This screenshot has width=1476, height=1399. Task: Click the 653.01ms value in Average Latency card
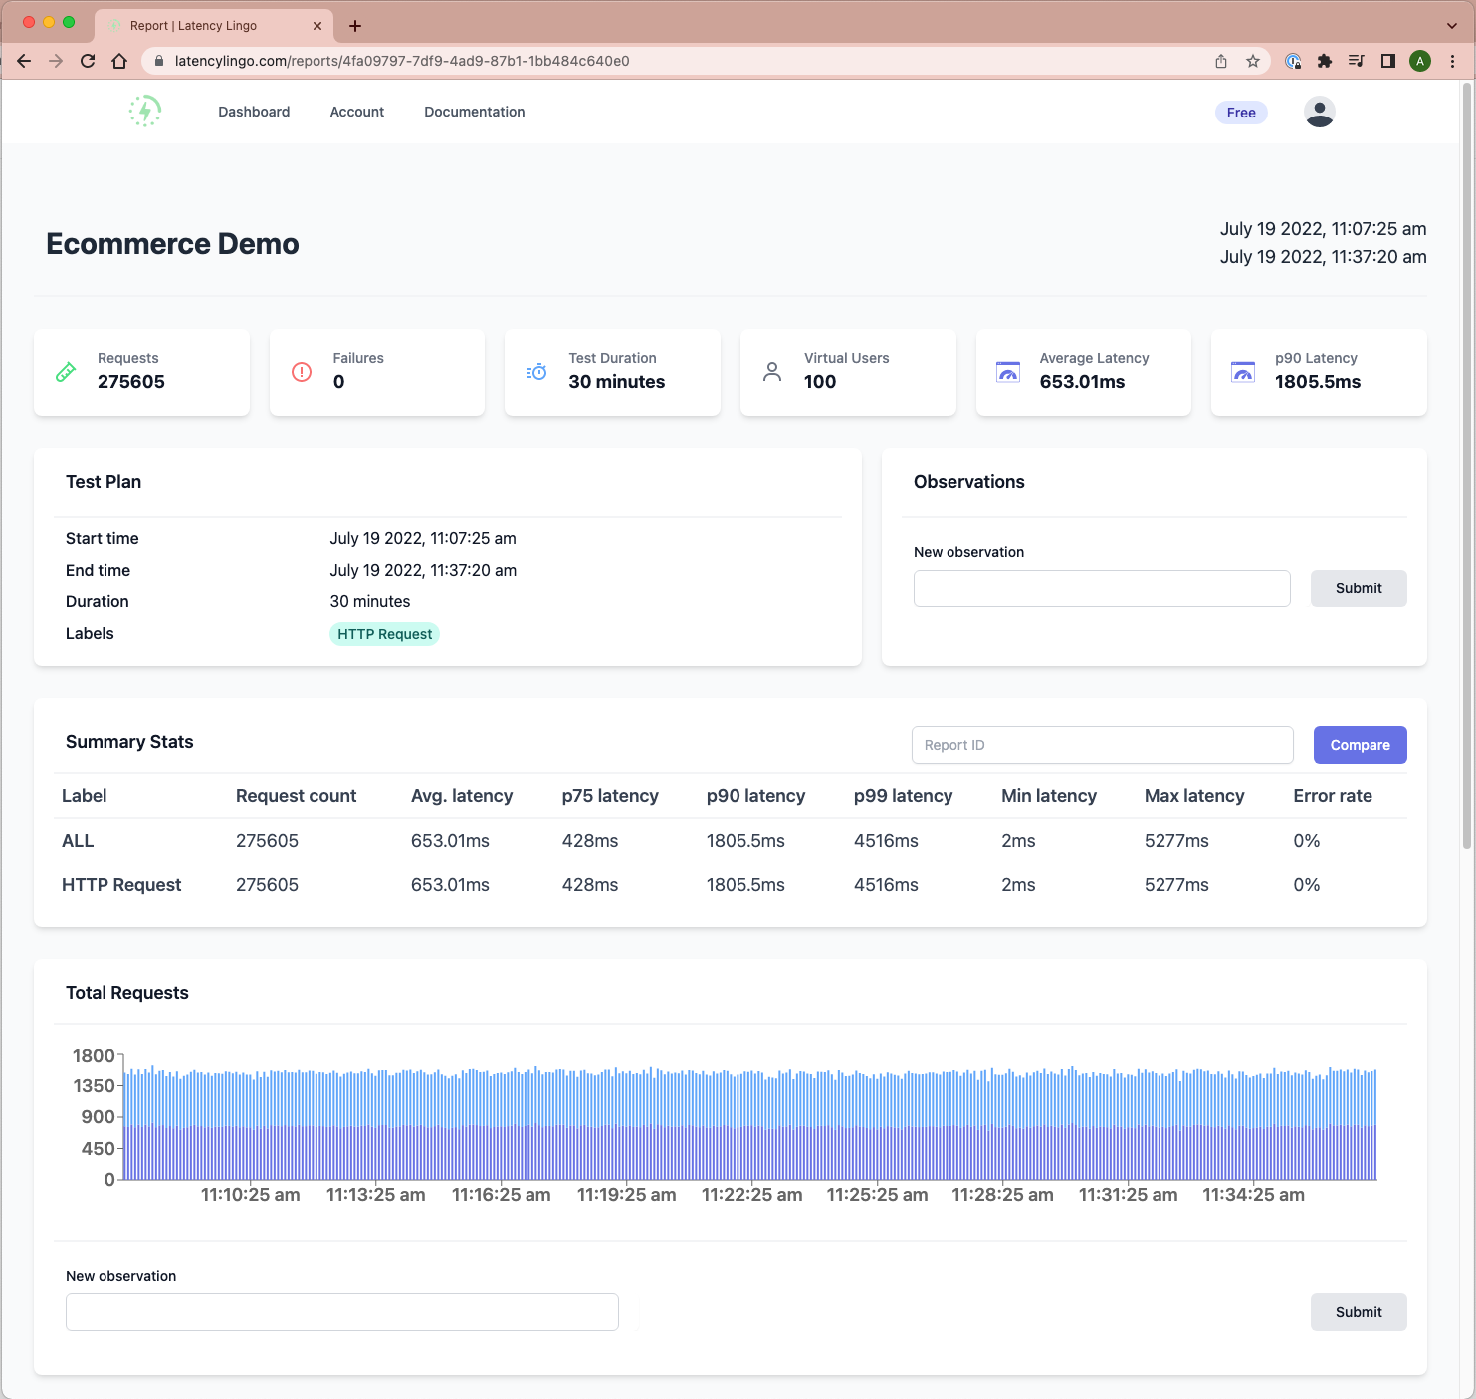coord(1082,382)
